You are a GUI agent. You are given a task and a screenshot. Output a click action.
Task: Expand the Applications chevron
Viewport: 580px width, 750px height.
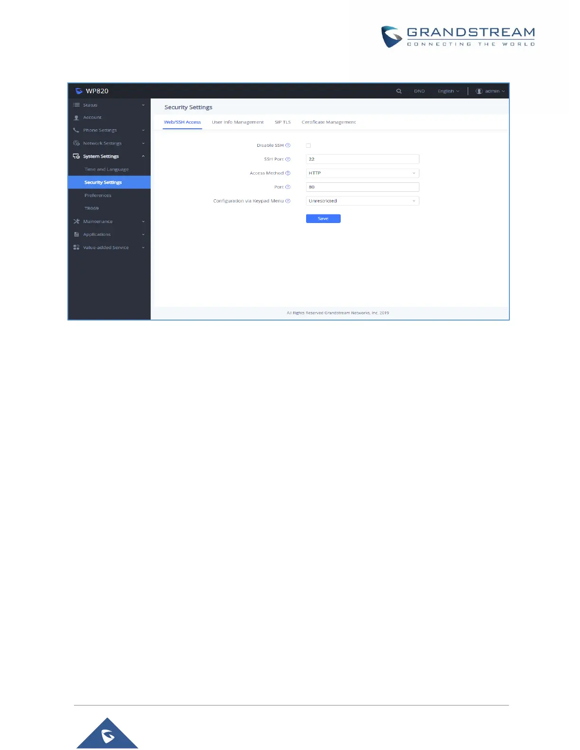(x=143, y=234)
